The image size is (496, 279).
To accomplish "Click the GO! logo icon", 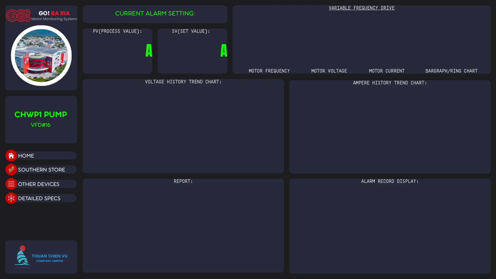I will [x=18, y=16].
